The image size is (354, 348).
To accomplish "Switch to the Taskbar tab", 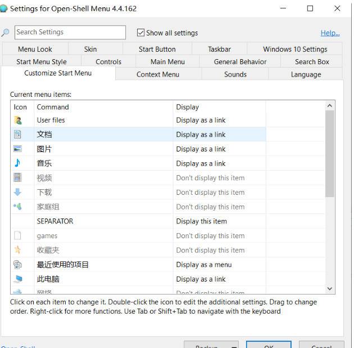I will 219,49.
